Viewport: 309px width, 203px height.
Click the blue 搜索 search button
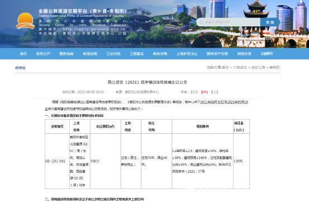(270, 22)
